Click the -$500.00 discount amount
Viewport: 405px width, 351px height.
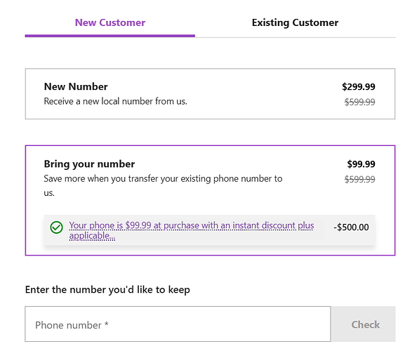(351, 227)
